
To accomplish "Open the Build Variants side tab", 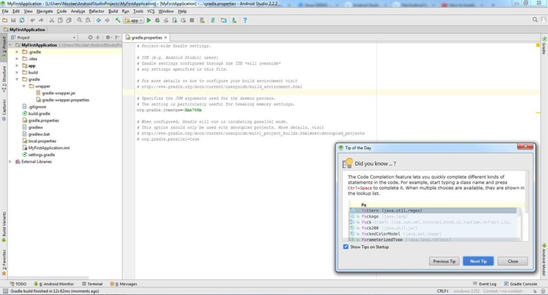I will click(x=4, y=227).
